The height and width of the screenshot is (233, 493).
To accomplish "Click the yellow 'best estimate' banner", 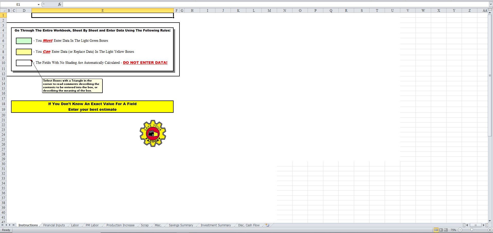I will [x=92, y=107].
